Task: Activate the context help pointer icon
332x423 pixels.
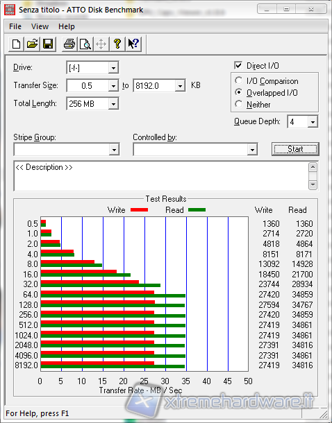Action: (133, 44)
